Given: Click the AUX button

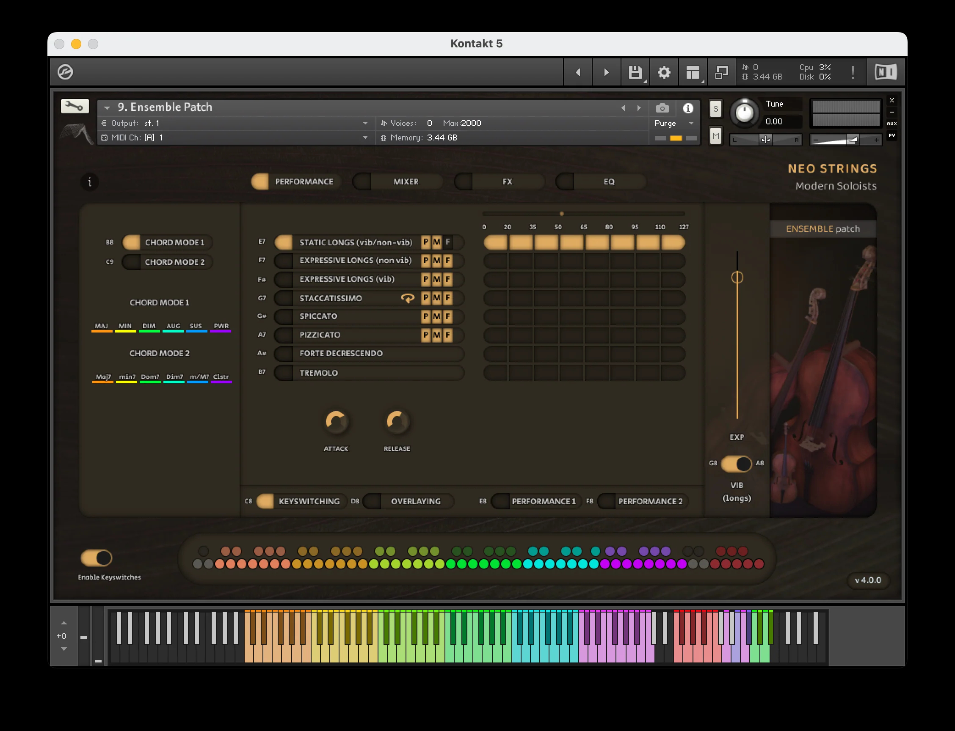Looking at the screenshot, I should pos(892,124).
